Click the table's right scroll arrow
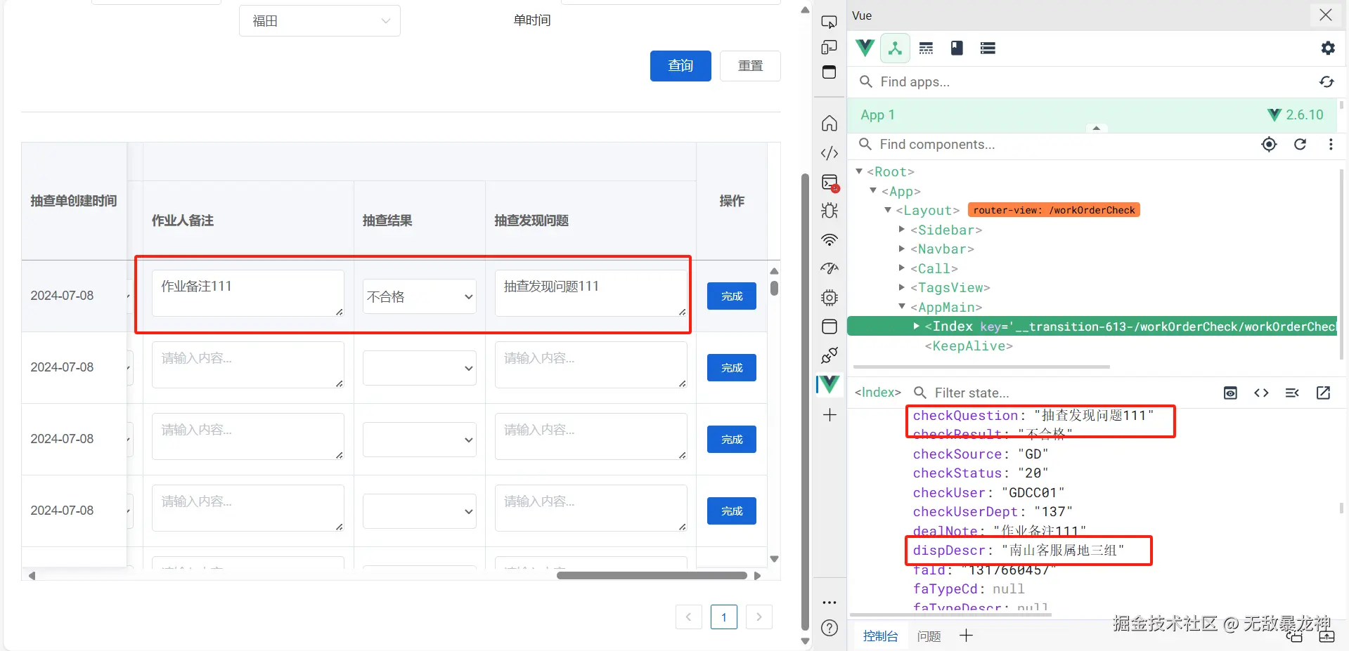This screenshot has height=651, width=1349. click(757, 576)
